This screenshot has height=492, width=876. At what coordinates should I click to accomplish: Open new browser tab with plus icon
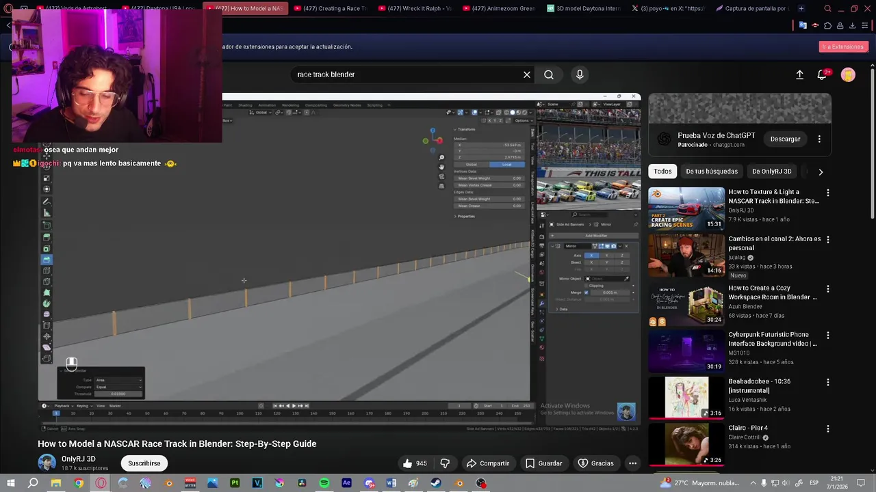tap(801, 8)
